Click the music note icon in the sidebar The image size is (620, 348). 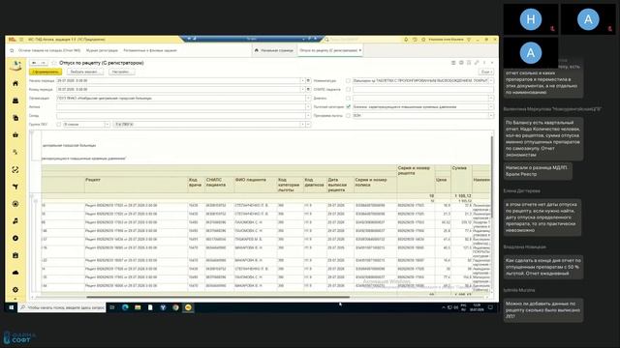tap(15, 221)
